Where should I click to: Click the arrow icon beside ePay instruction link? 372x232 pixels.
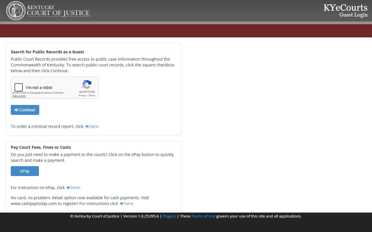[x=68, y=188]
